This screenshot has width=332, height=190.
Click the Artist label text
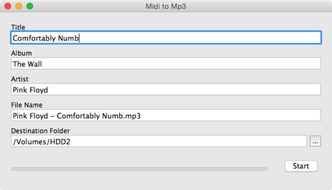20,79
